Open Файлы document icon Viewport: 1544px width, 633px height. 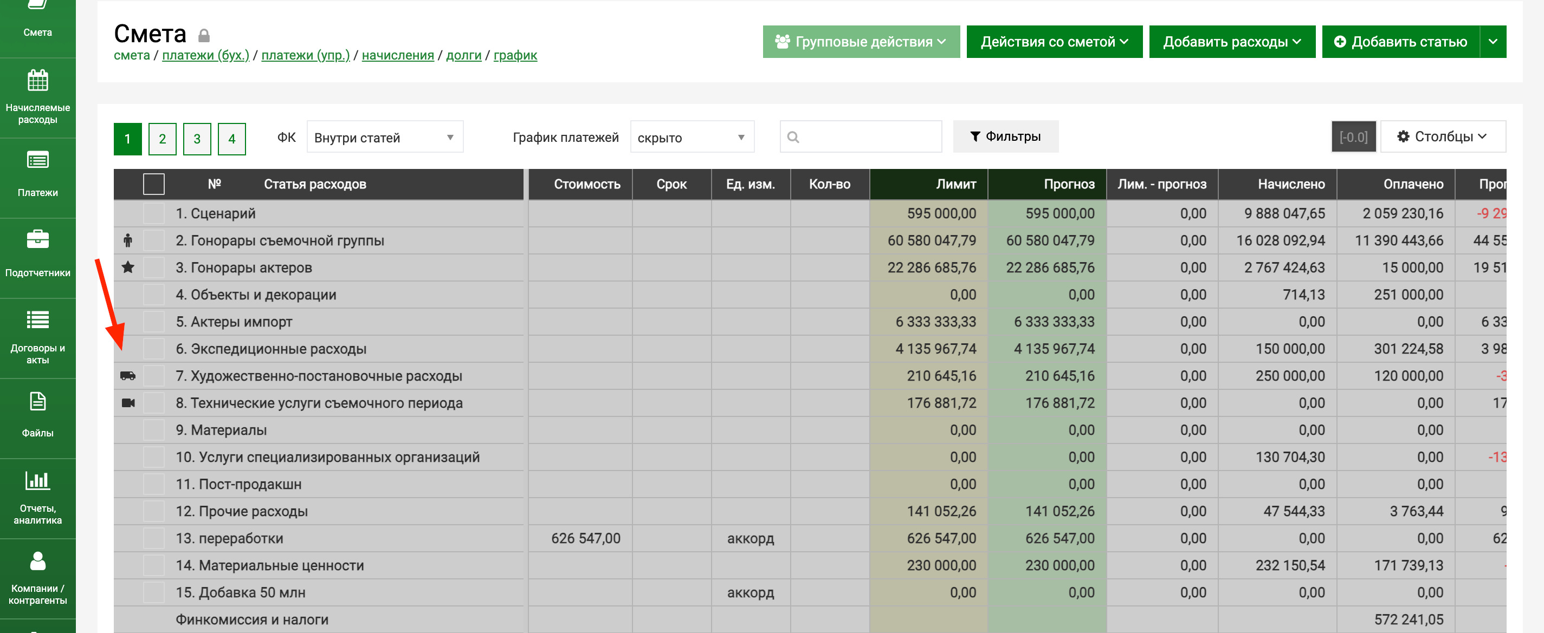(38, 401)
